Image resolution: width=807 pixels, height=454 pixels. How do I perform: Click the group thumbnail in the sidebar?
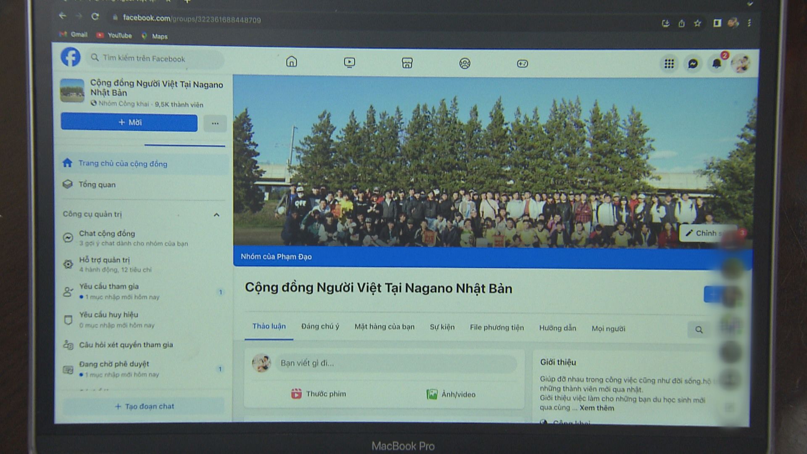click(x=72, y=90)
